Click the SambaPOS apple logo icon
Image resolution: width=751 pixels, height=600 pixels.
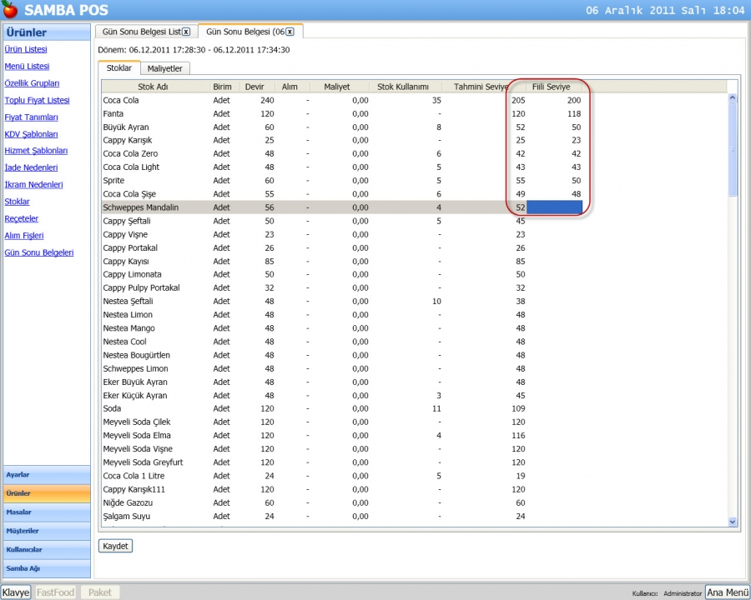[x=9, y=9]
